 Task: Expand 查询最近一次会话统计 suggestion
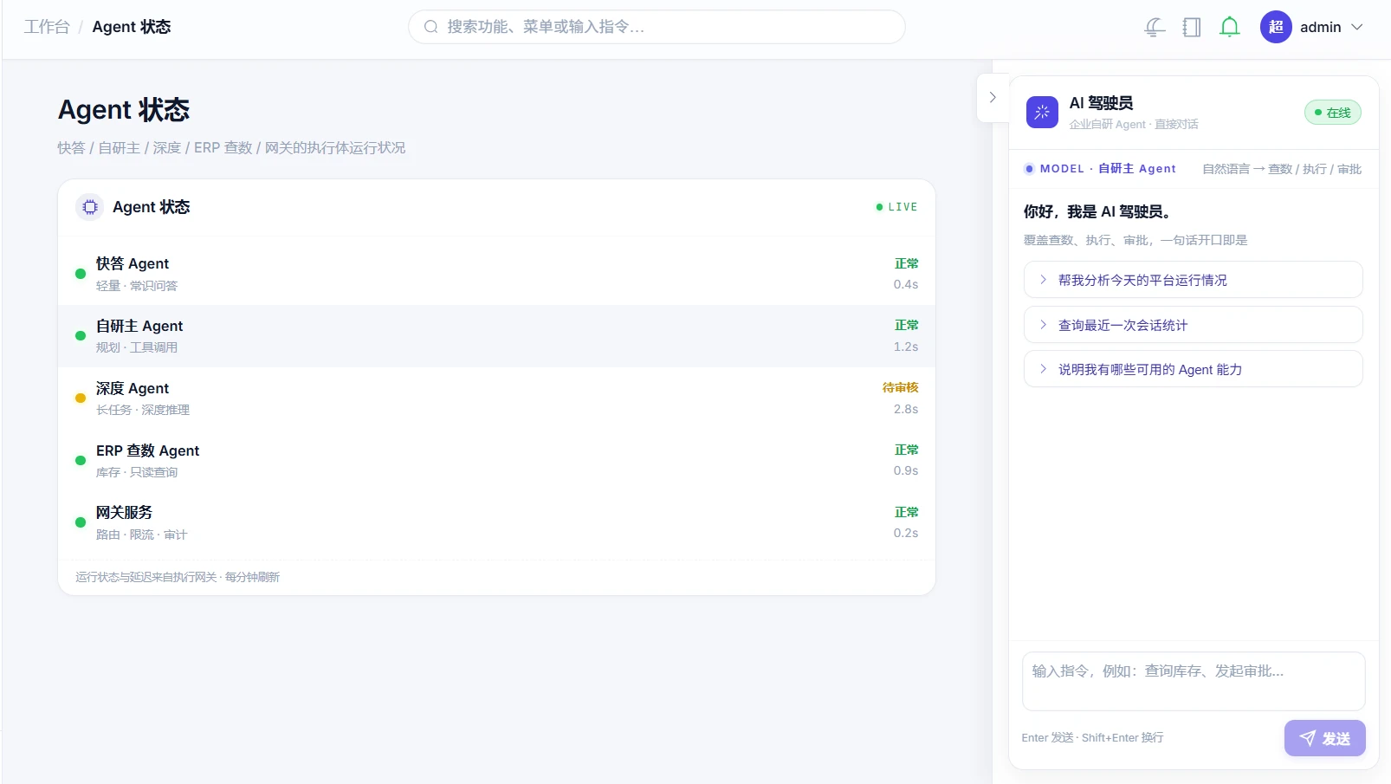pyautogui.click(x=1193, y=325)
